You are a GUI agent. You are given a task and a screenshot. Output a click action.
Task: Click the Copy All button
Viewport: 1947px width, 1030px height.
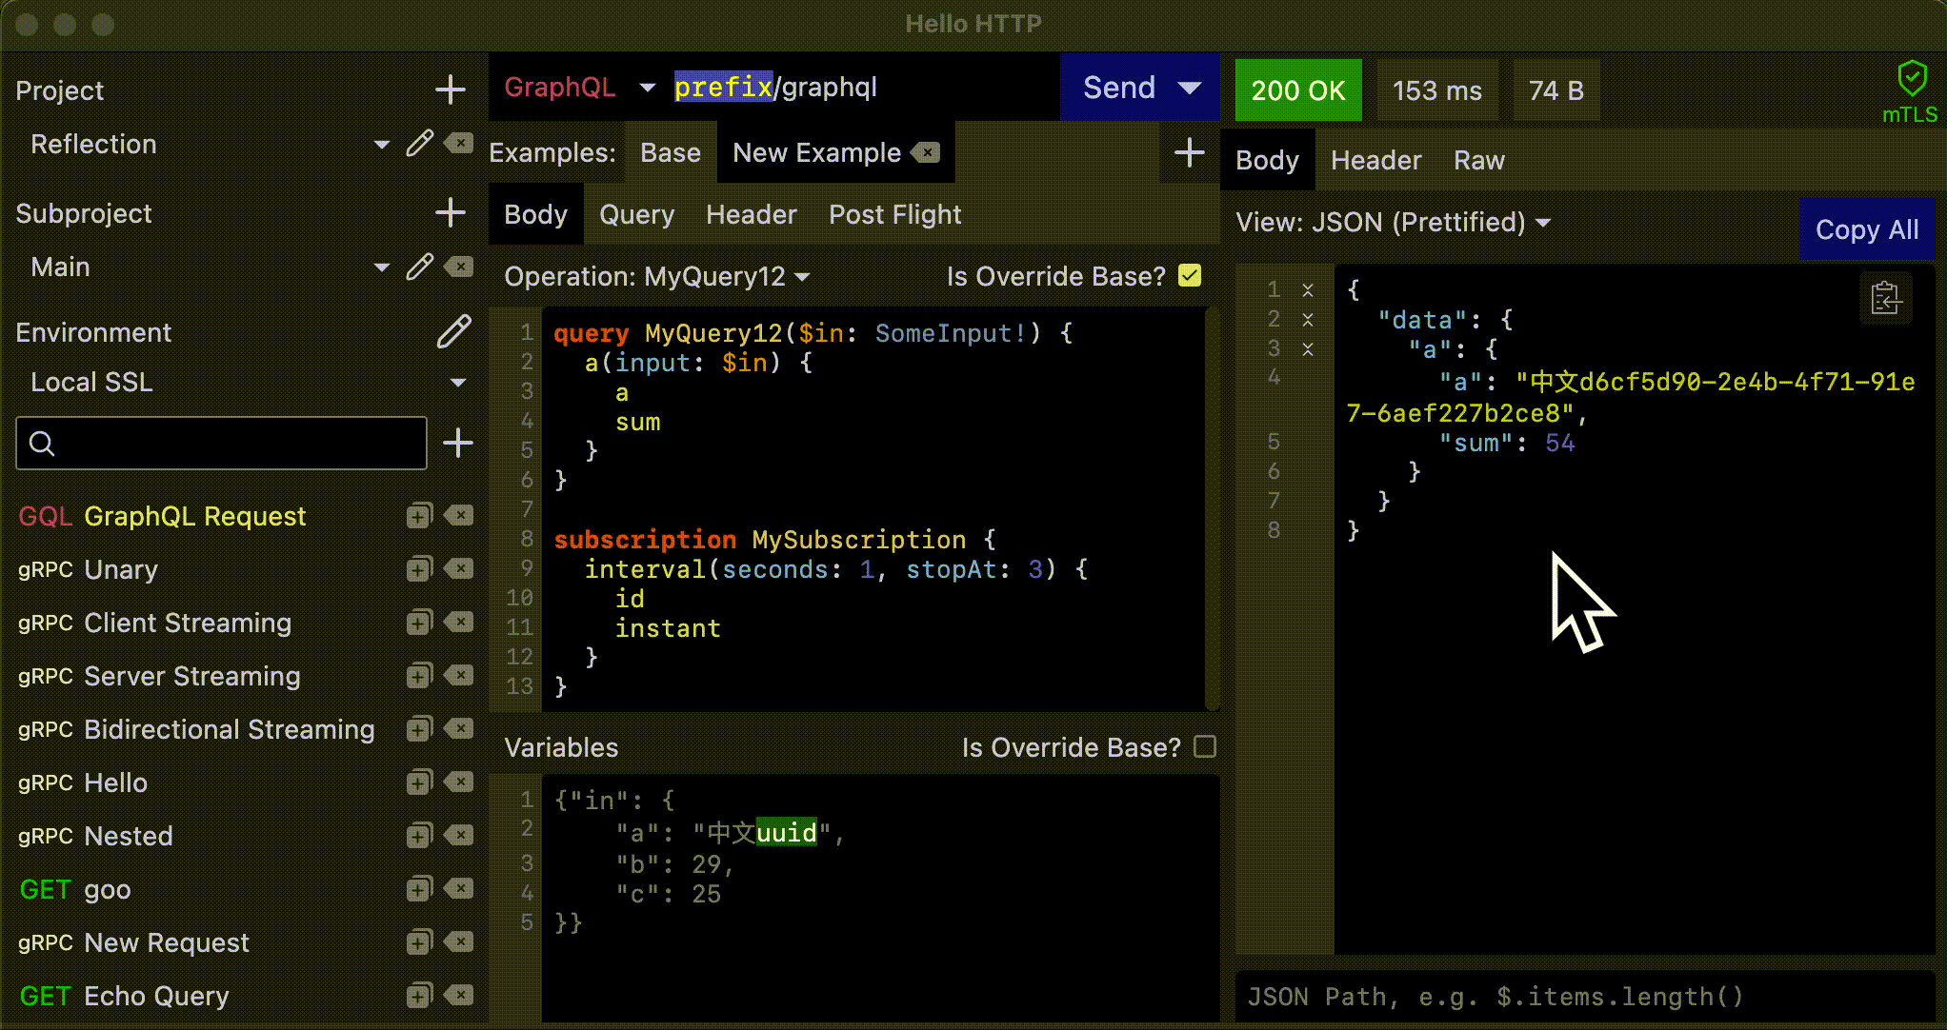pyautogui.click(x=1866, y=229)
